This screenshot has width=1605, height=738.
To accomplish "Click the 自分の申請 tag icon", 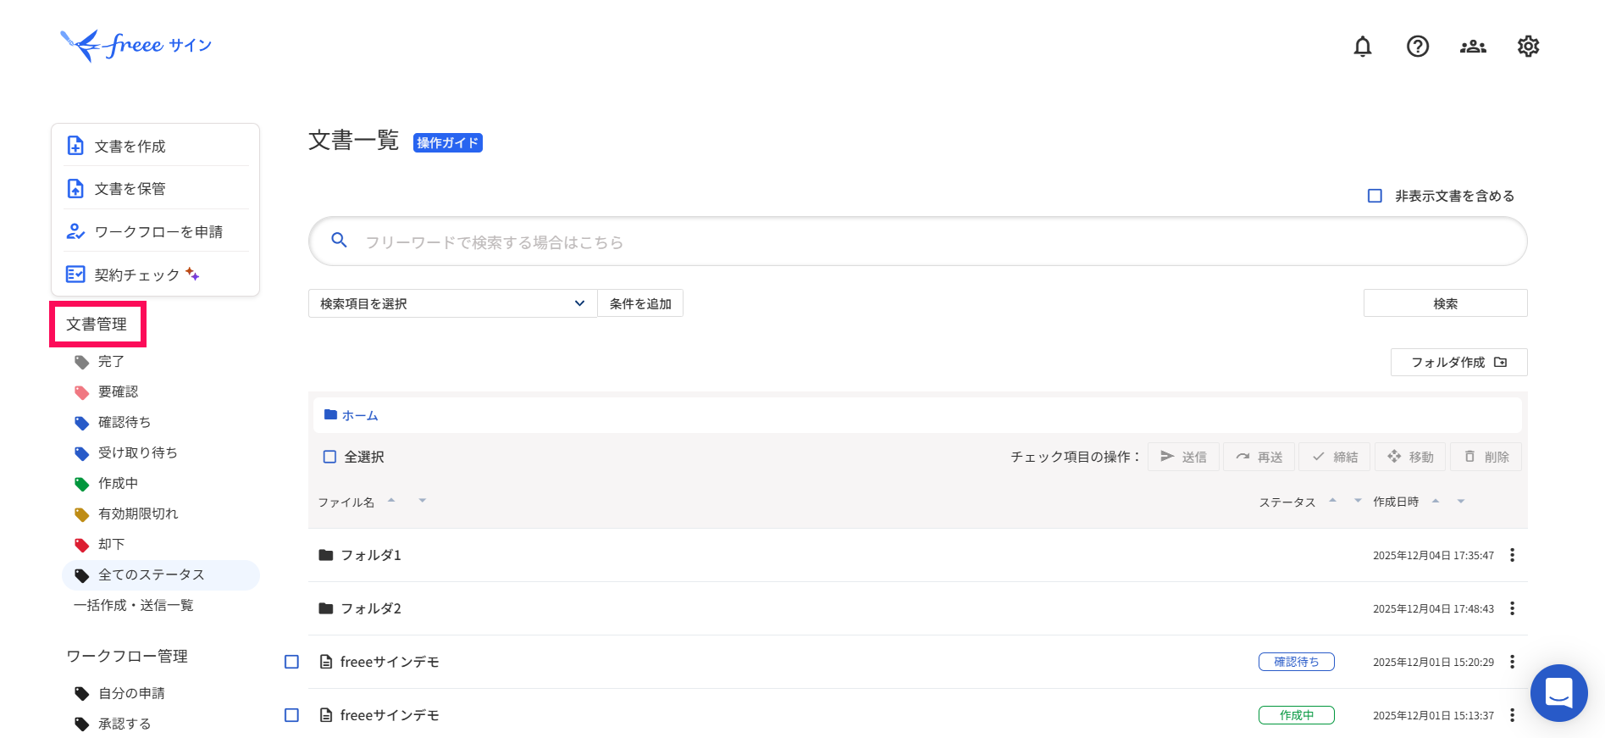I will coord(81,694).
